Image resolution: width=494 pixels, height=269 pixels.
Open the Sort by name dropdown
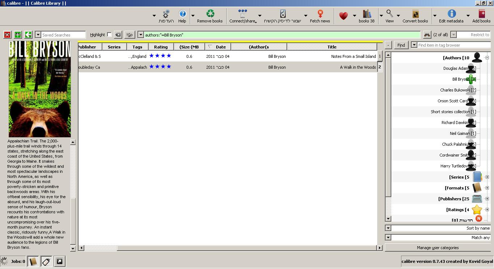[x=388, y=228]
